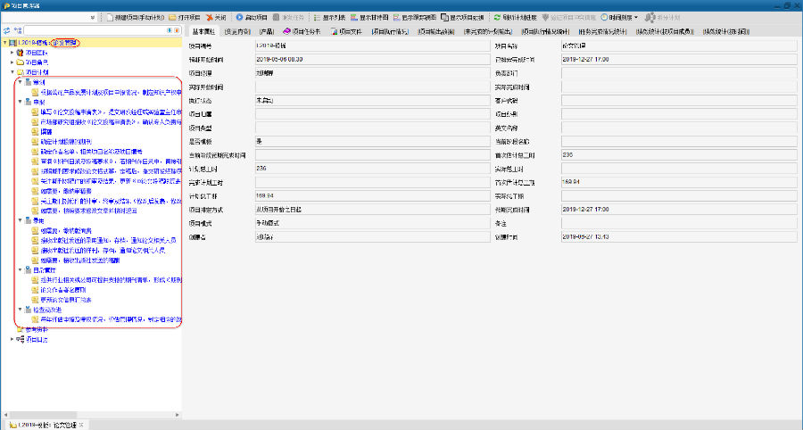The height and width of the screenshot is (430, 803).
Task: Collapse the 项目计划 tree node
Action: click(12, 72)
